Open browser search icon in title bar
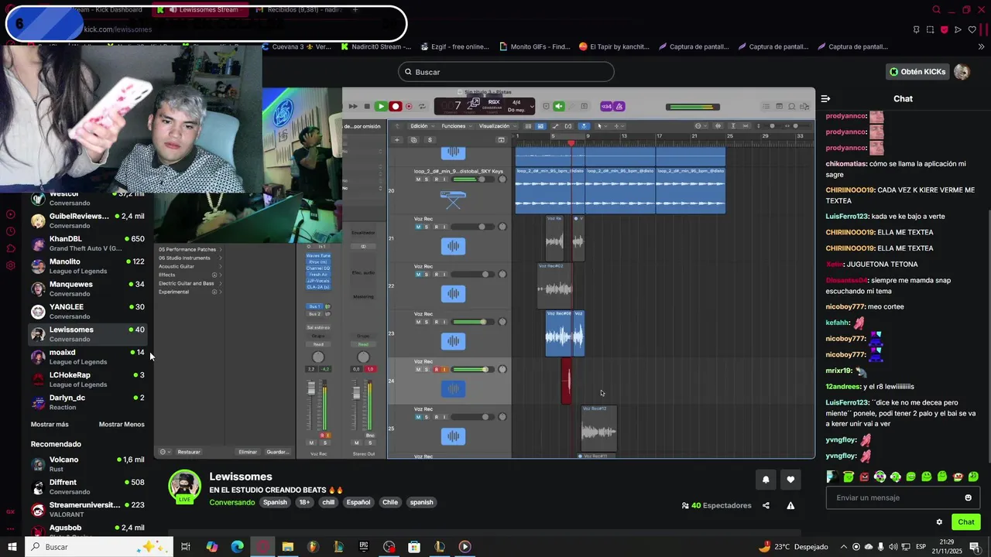 pos(936,10)
